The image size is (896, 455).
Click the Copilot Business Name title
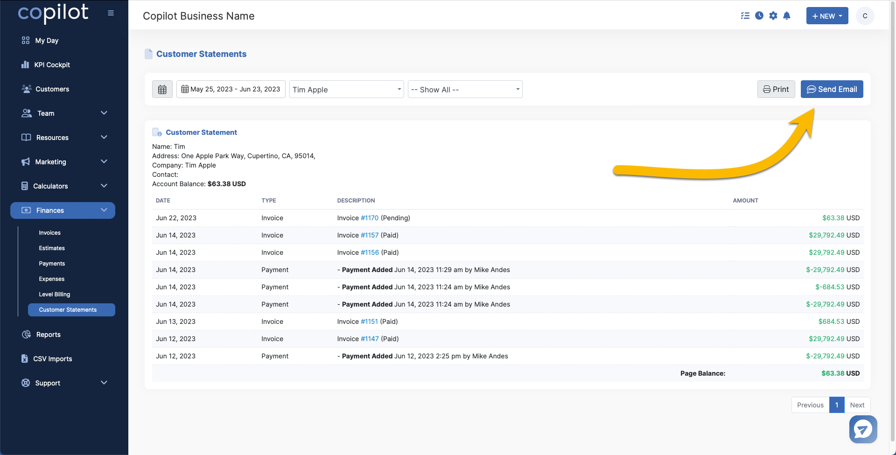pos(199,16)
